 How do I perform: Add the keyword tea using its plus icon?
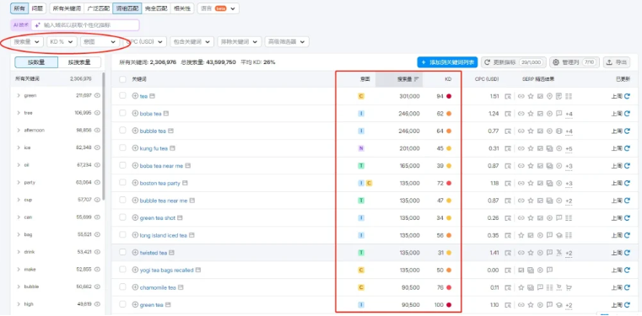(135, 96)
